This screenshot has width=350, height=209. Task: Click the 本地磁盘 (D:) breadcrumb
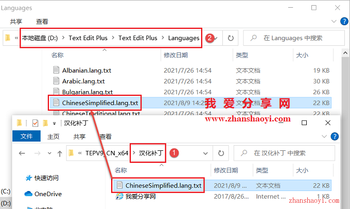(40, 38)
